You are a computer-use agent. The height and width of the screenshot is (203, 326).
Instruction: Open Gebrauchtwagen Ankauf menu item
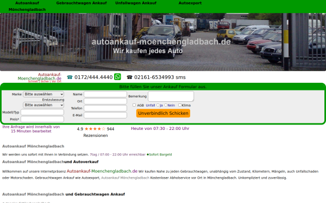click(x=81, y=3)
